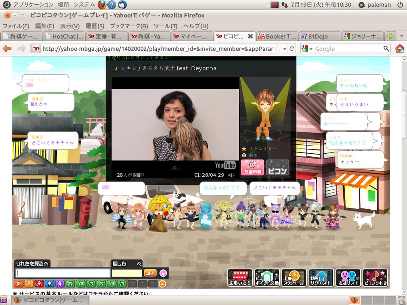The image size is (407, 305).
Task: Click the ピコン button
Action: coord(277,168)
